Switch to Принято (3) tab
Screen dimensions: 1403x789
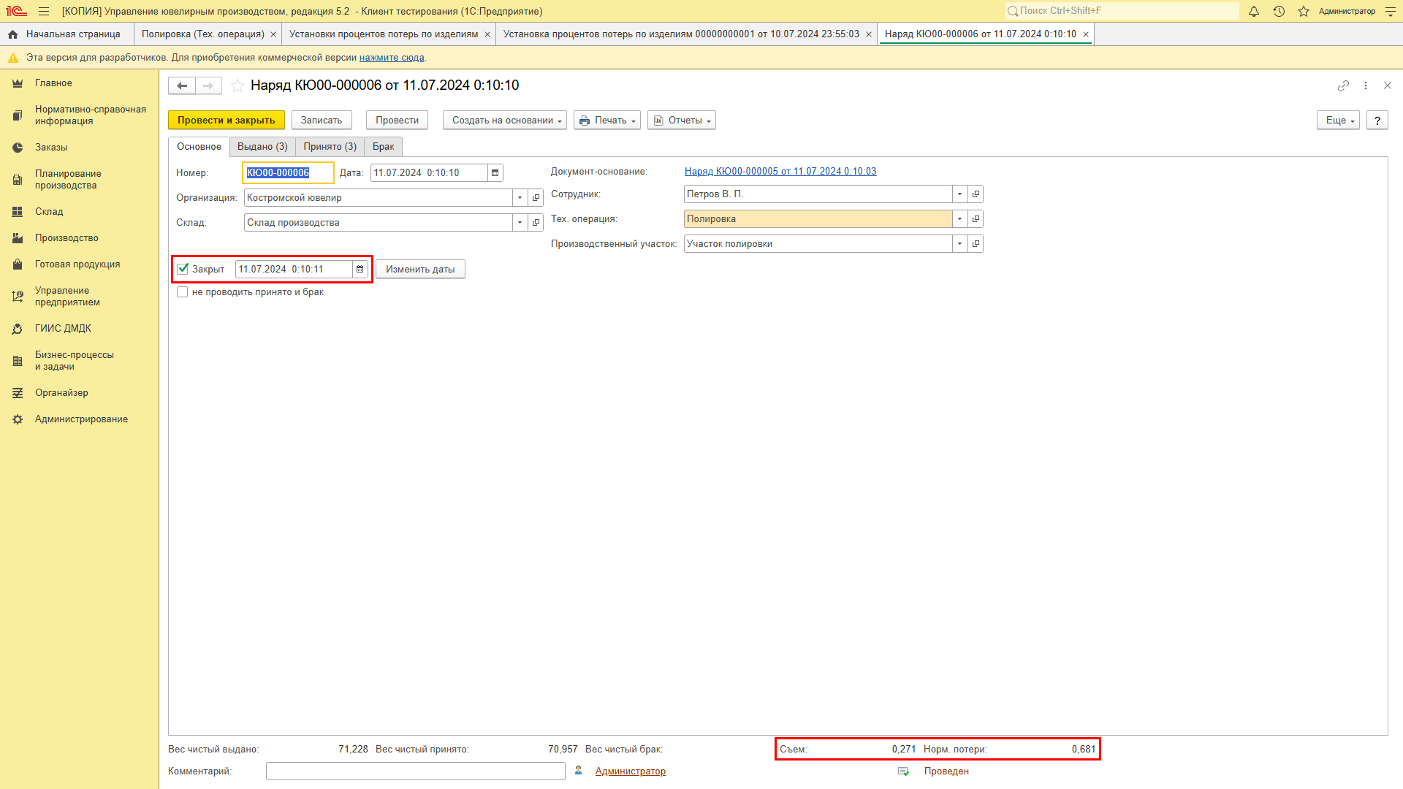(x=330, y=147)
